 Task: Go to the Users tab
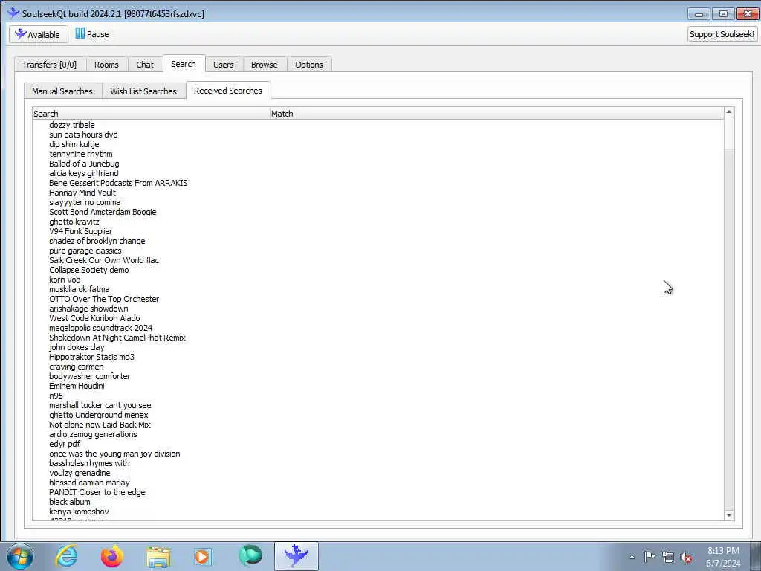[x=223, y=65]
